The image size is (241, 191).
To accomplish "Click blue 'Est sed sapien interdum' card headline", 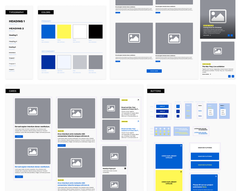I will pyautogui.click(x=32, y=167).
